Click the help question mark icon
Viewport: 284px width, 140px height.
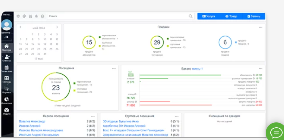(x=43, y=16)
